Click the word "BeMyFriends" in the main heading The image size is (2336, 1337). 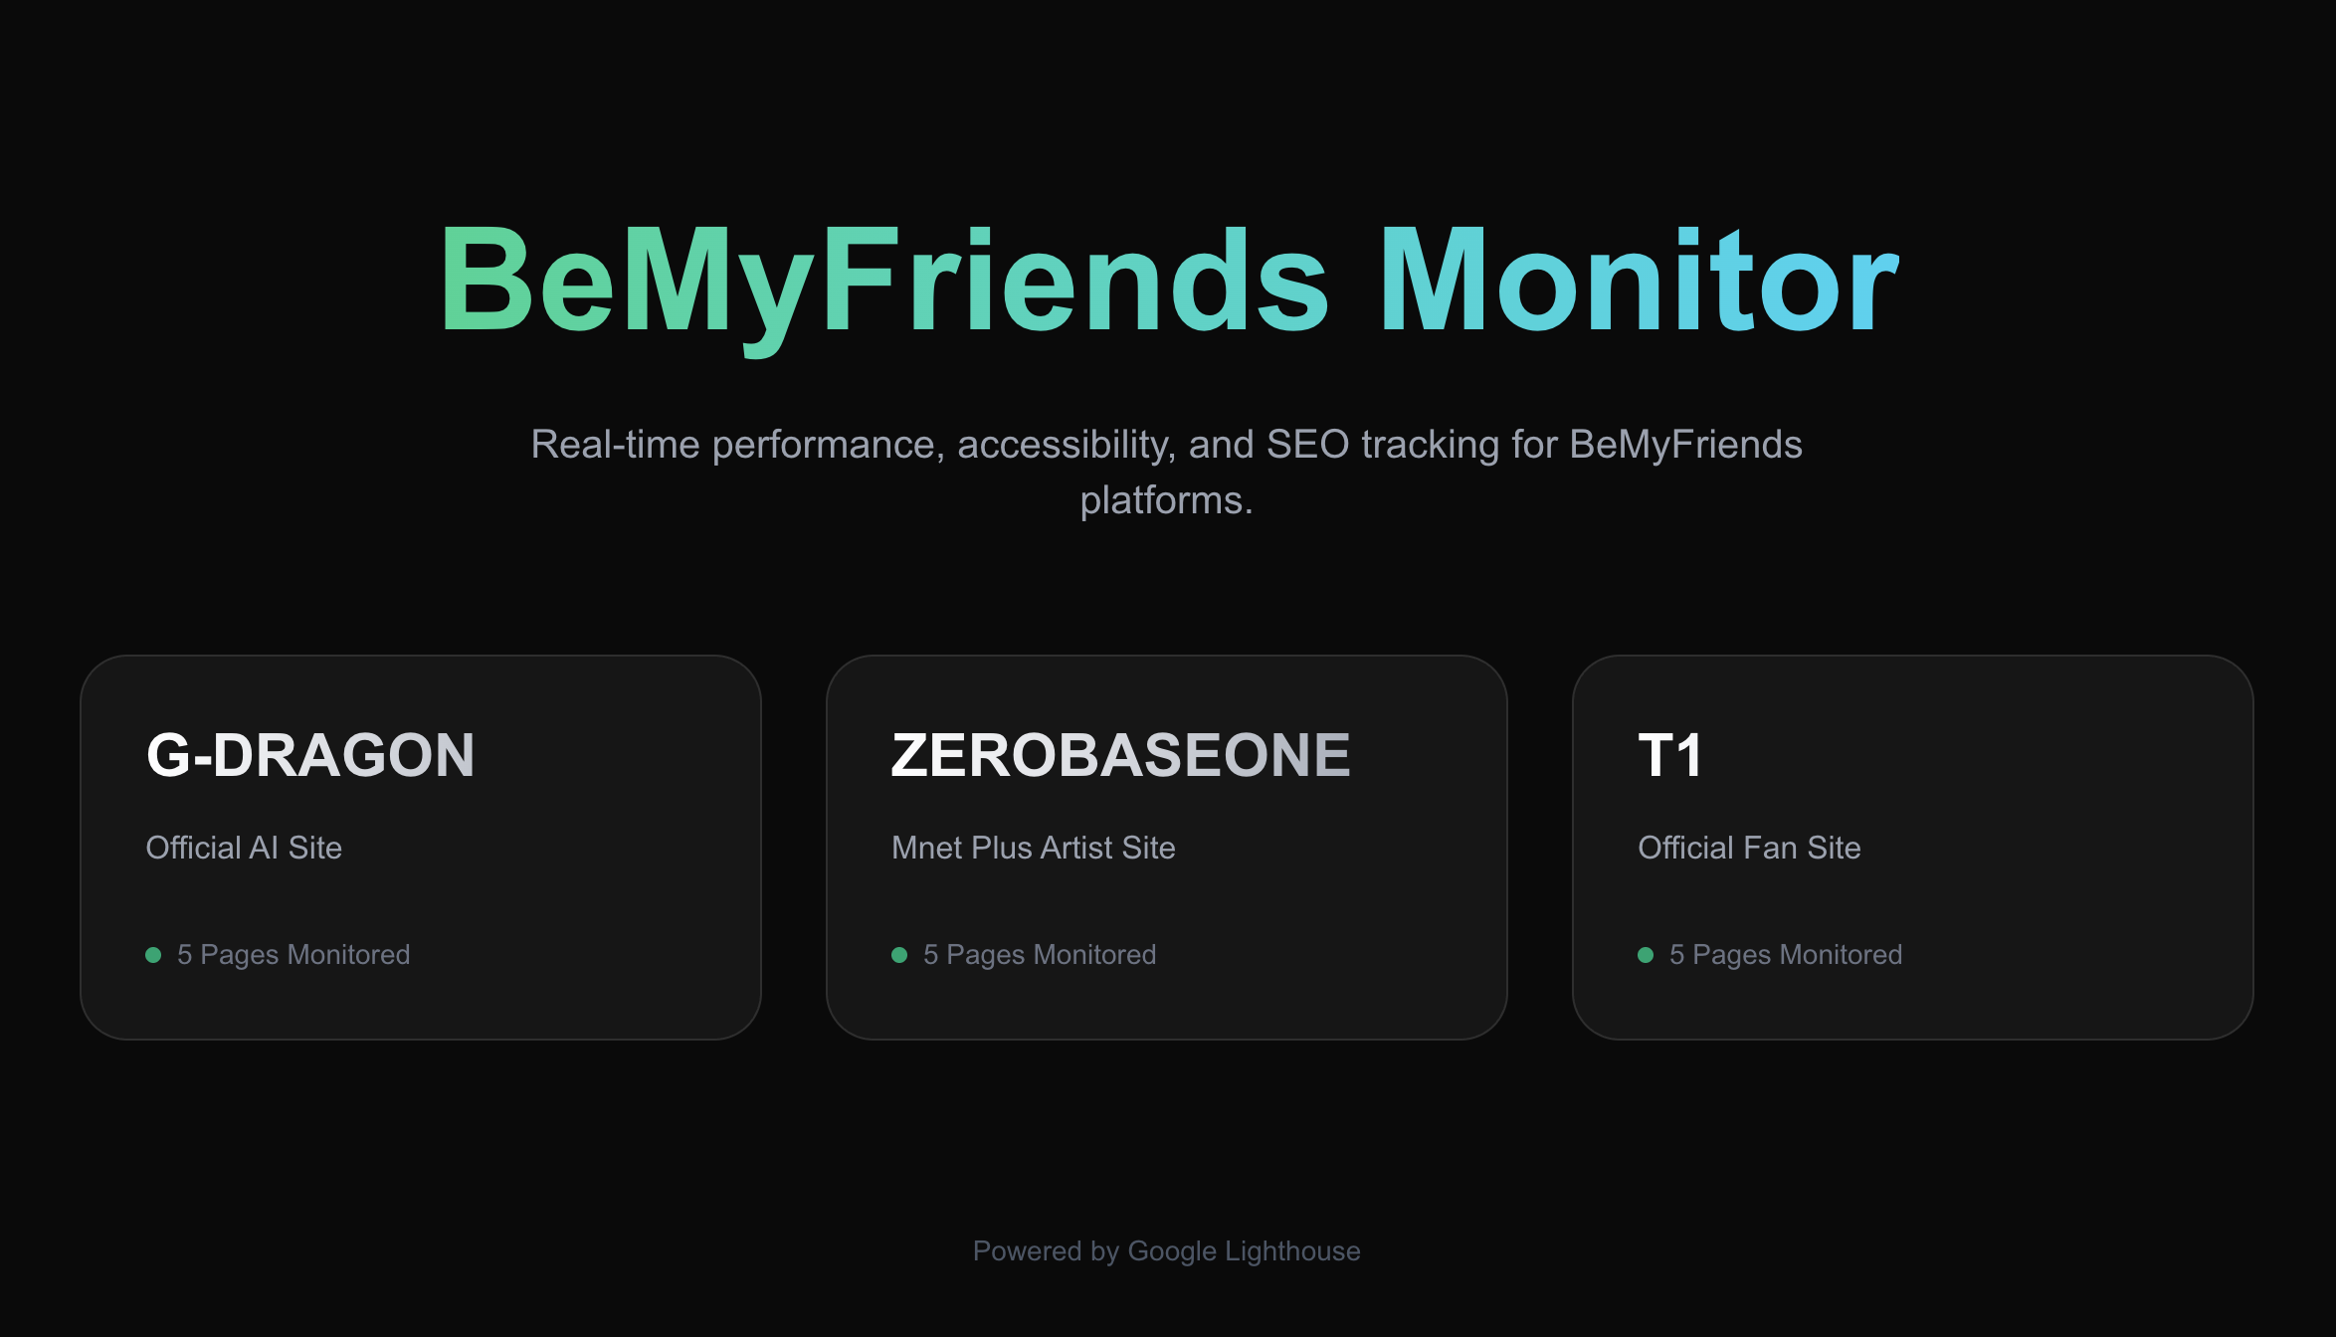tap(883, 281)
